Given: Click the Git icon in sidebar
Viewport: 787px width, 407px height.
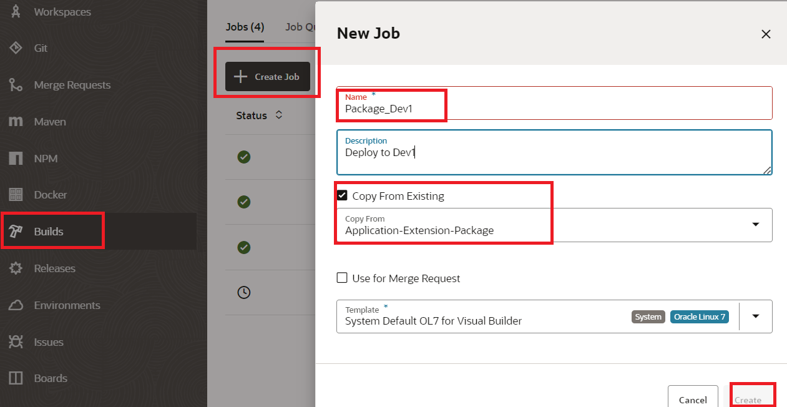Looking at the screenshot, I should point(16,48).
